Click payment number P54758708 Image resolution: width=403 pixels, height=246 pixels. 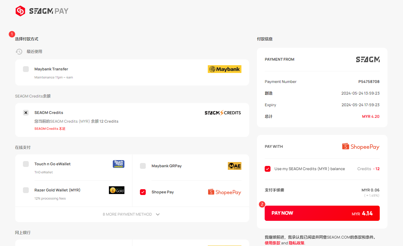(369, 82)
